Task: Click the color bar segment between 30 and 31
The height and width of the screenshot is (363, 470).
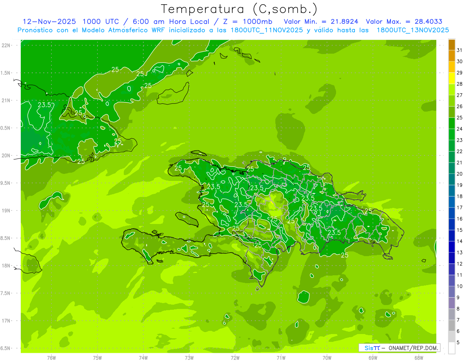Action: [452, 56]
